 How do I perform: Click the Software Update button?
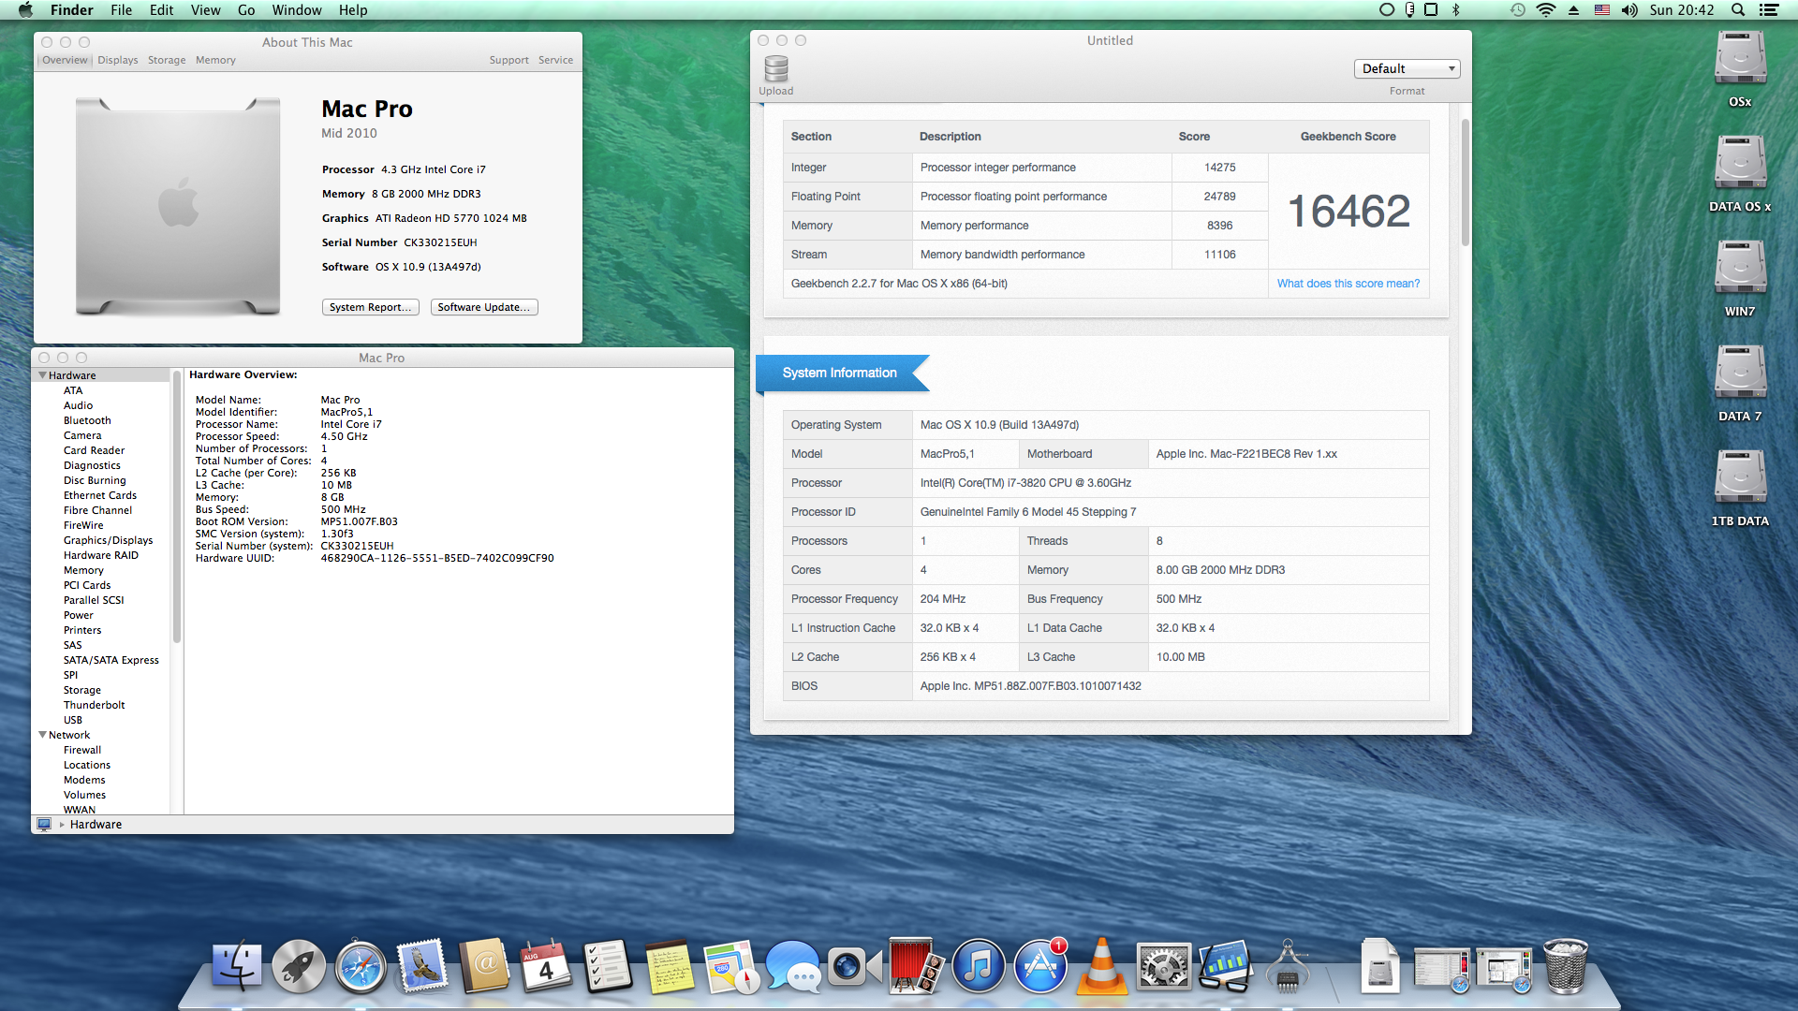pos(483,307)
